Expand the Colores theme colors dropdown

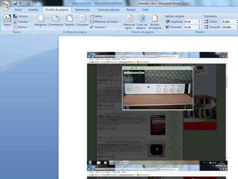[x=22, y=16]
